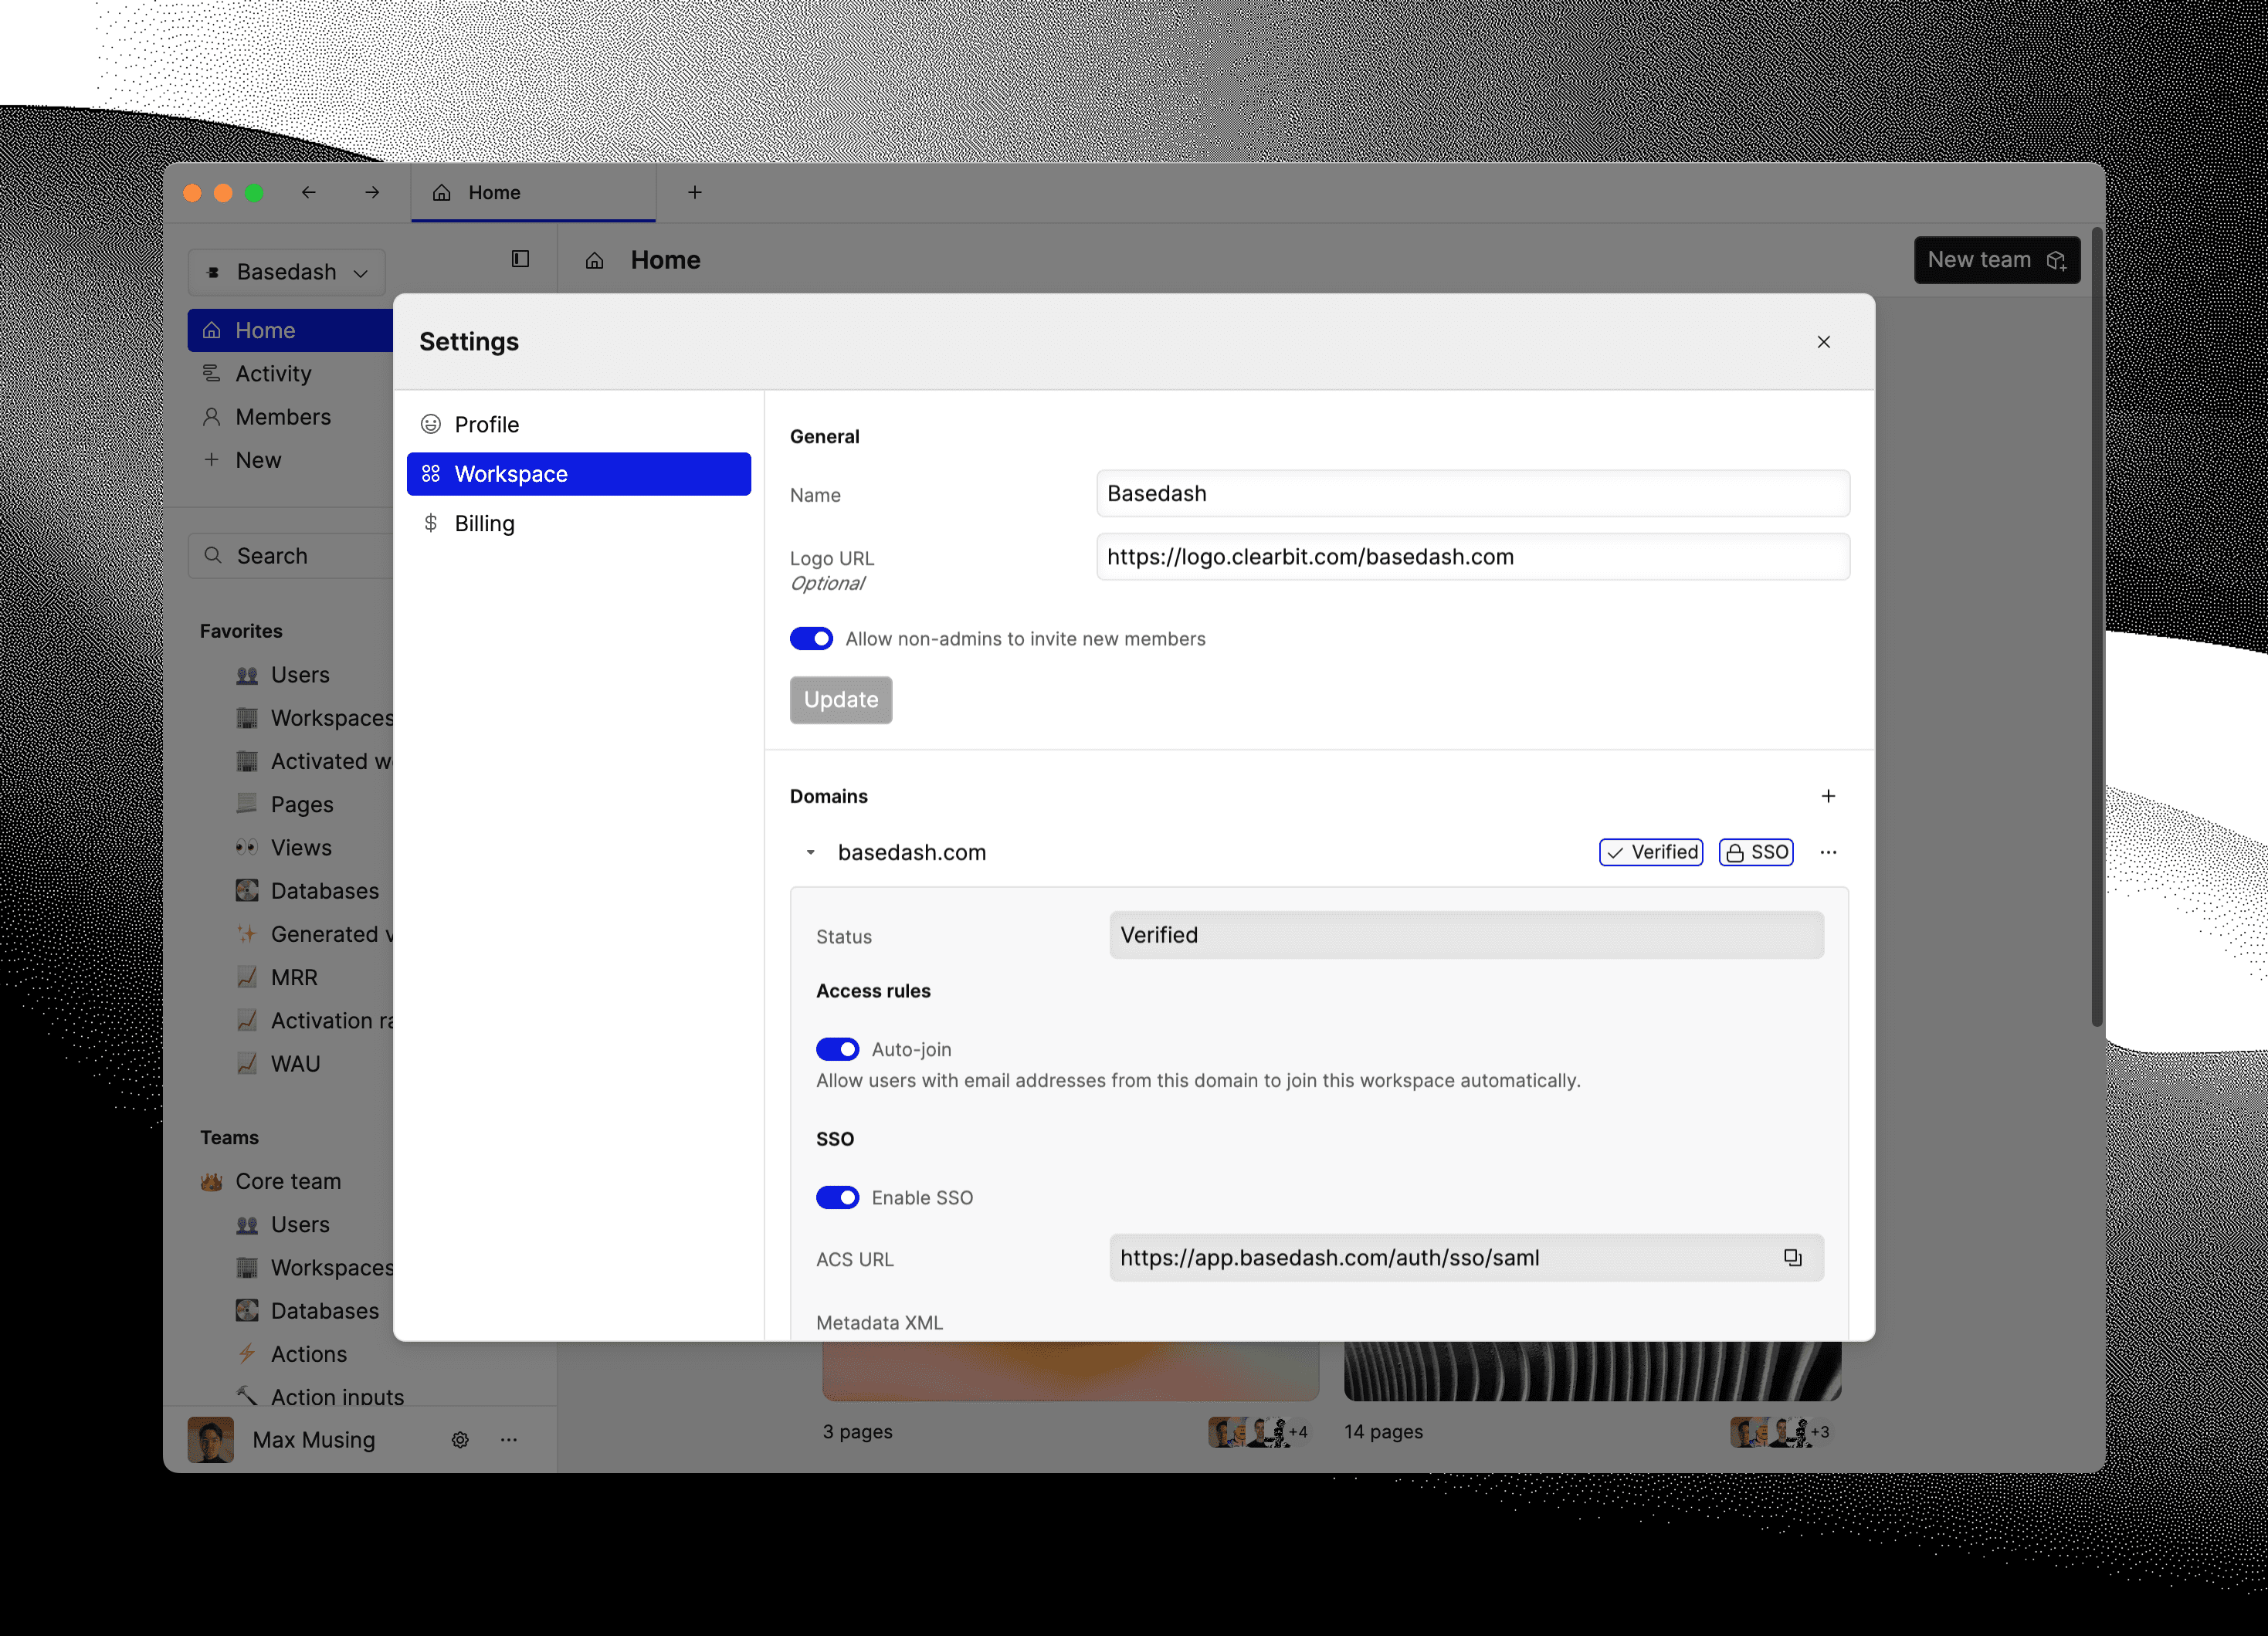Open the Basedash workspace switcher dropdown
This screenshot has height=1636, width=2268.
coord(287,272)
